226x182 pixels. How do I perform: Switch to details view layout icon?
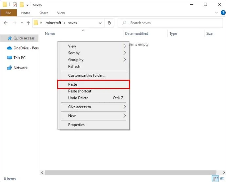(215, 179)
